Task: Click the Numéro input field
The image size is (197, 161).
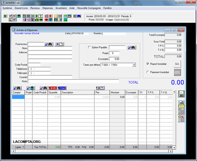Action: pos(114,33)
